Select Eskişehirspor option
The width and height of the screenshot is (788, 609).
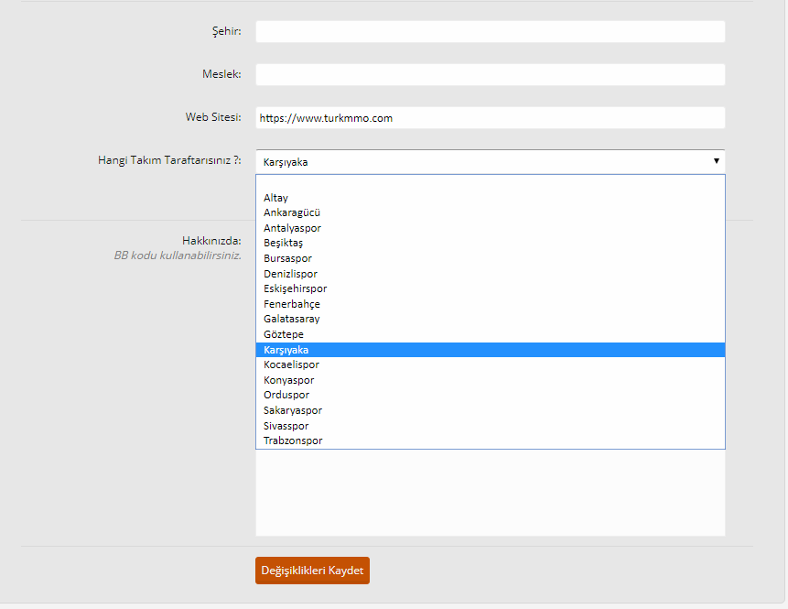point(295,288)
